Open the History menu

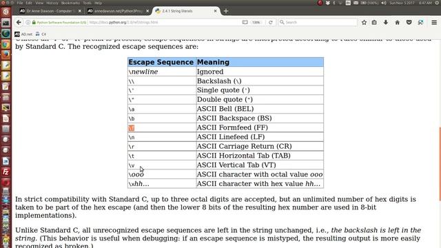click(52, 3)
